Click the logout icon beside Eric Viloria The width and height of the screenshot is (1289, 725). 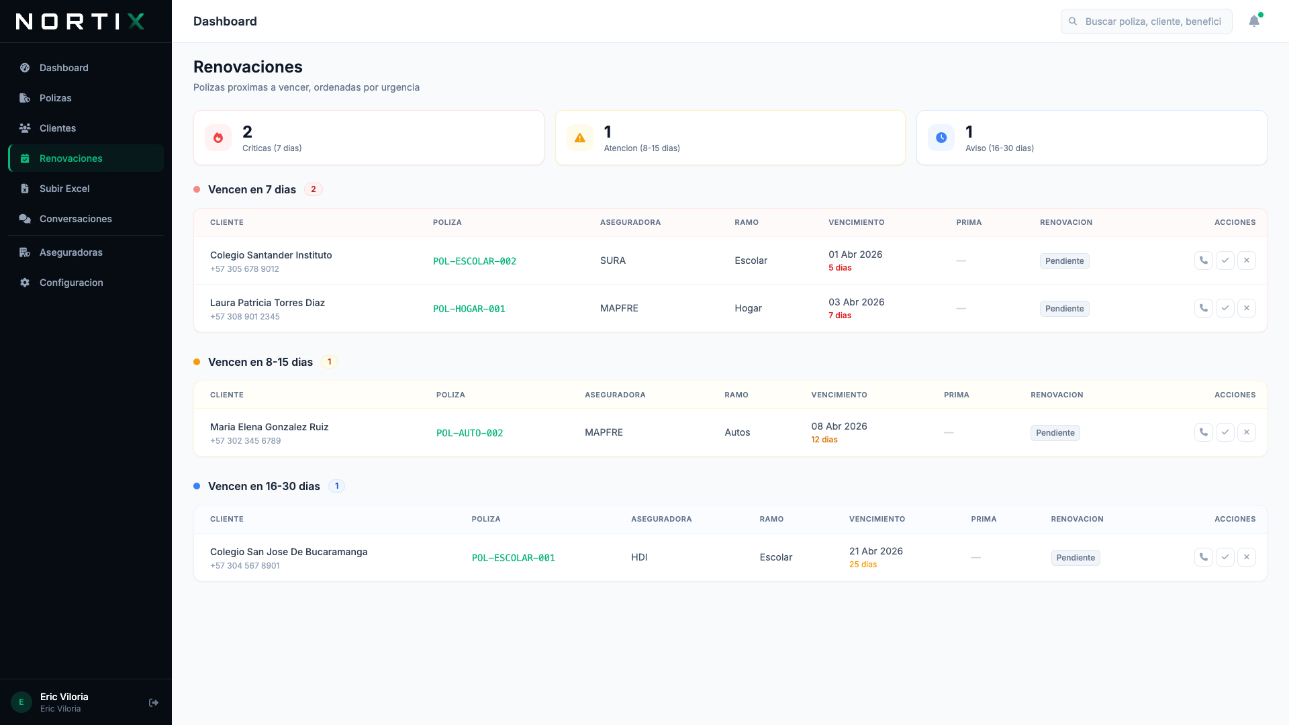[x=154, y=702]
